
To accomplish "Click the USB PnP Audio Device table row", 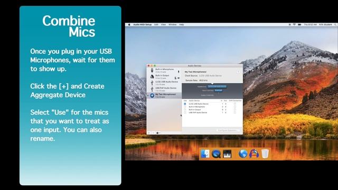I will (212, 112).
